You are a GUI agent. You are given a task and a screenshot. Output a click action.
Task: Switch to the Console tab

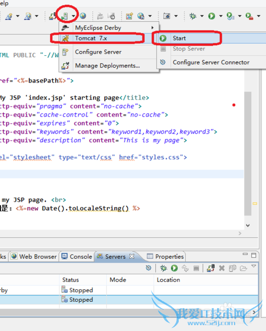point(77,256)
